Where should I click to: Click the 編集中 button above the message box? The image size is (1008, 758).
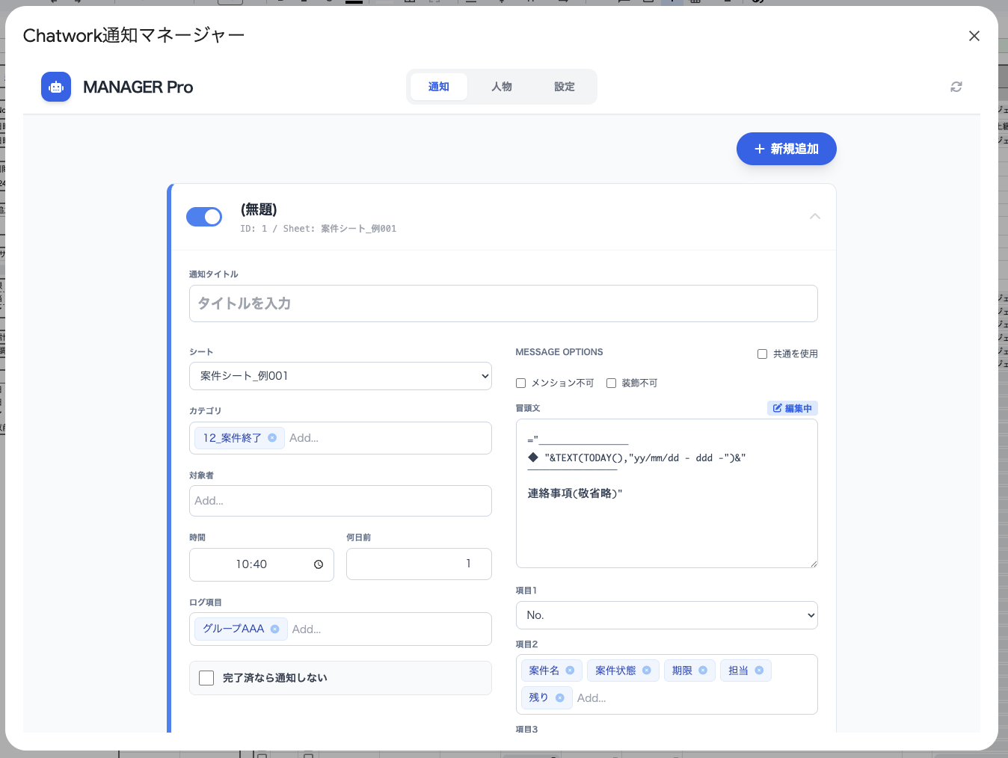[792, 408]
